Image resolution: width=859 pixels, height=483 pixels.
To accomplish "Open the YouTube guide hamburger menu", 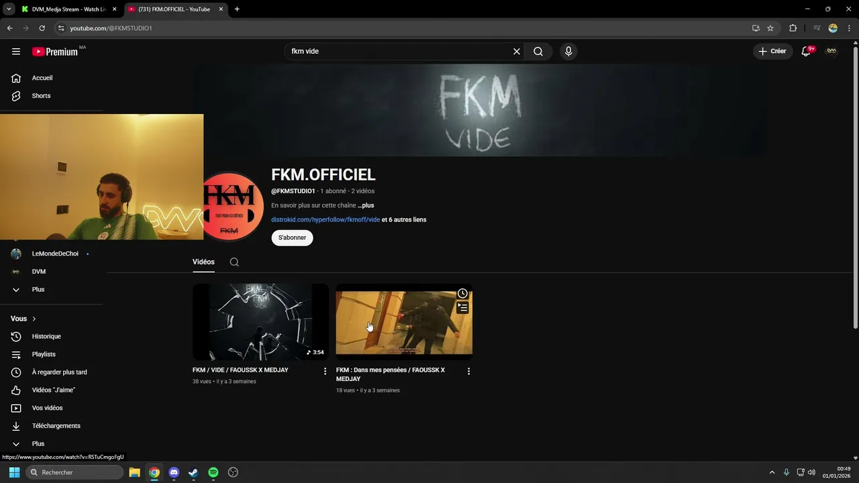I will point(16,52).
